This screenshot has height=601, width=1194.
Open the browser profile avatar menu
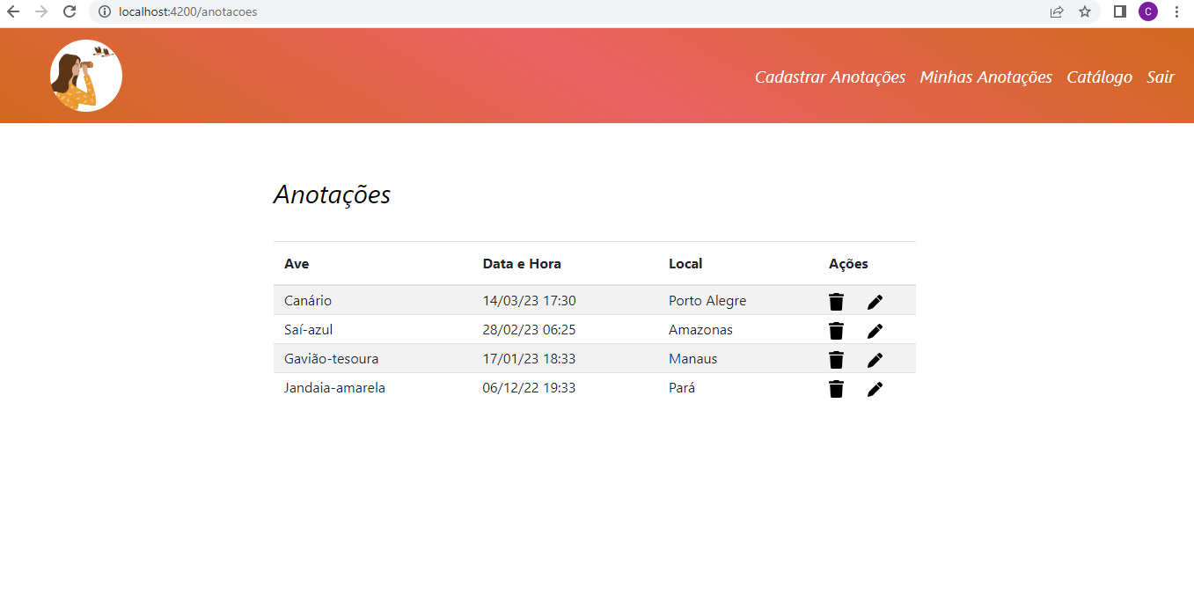click(1147, 12)
